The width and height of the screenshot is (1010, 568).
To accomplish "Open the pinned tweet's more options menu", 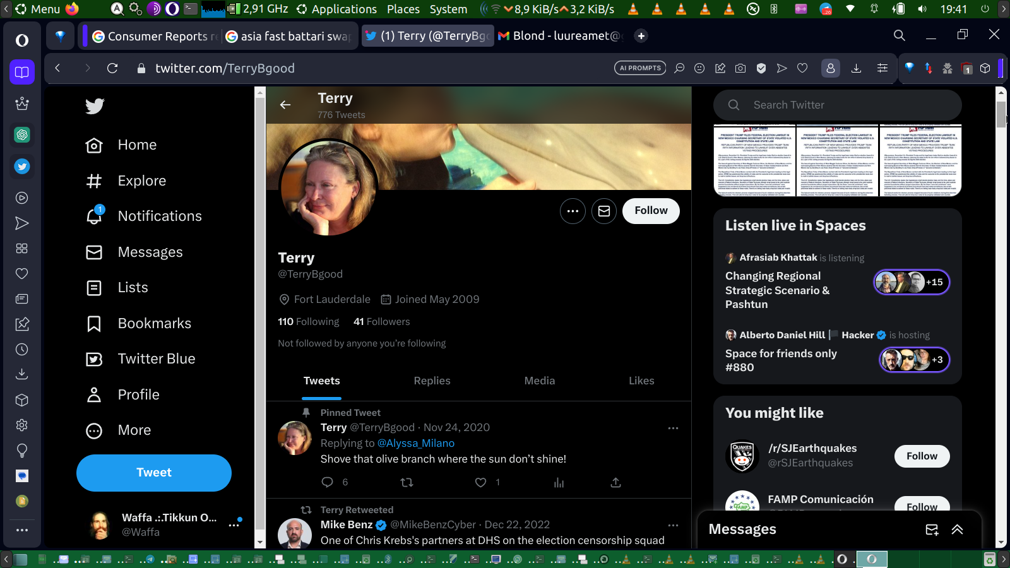I will pyautogui.click(x=673, y=428).
